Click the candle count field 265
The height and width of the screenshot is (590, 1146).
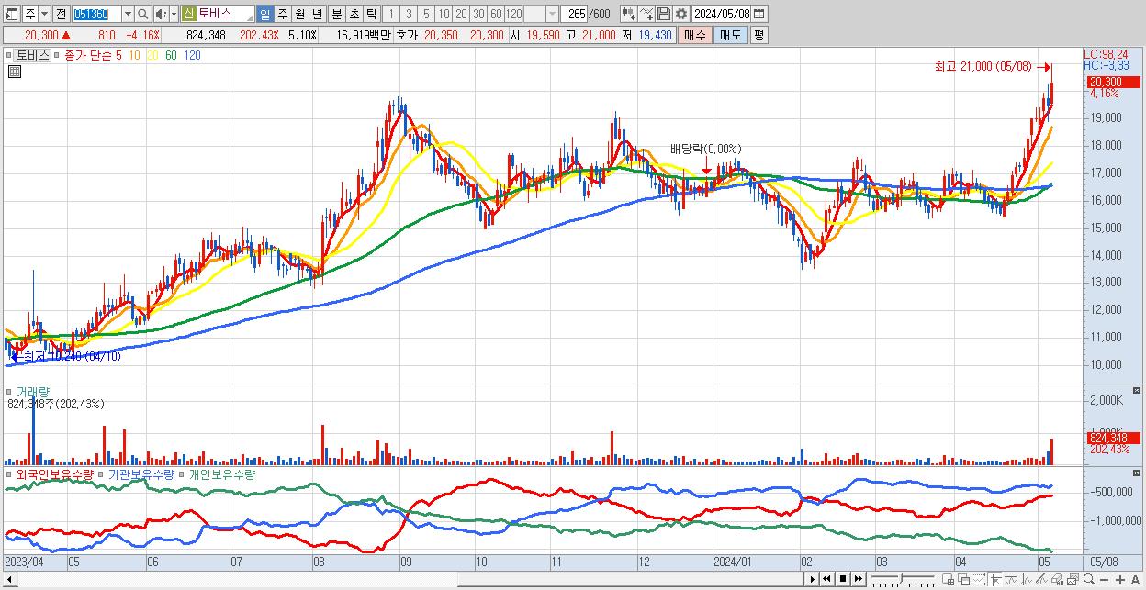click(575, 14)
